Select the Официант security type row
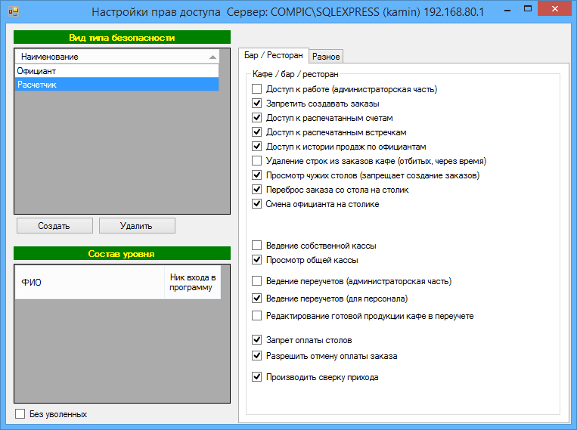The height and width of the screenshot is (430, 577). click(116, 71)
